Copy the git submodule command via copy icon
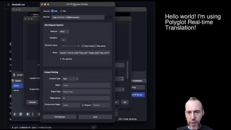This screenshot has width=231, height=130. 93,127
